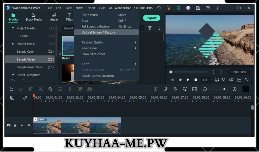259x152 pixels.
Task: Click the download icon in title bar
Action: [218, 8]
